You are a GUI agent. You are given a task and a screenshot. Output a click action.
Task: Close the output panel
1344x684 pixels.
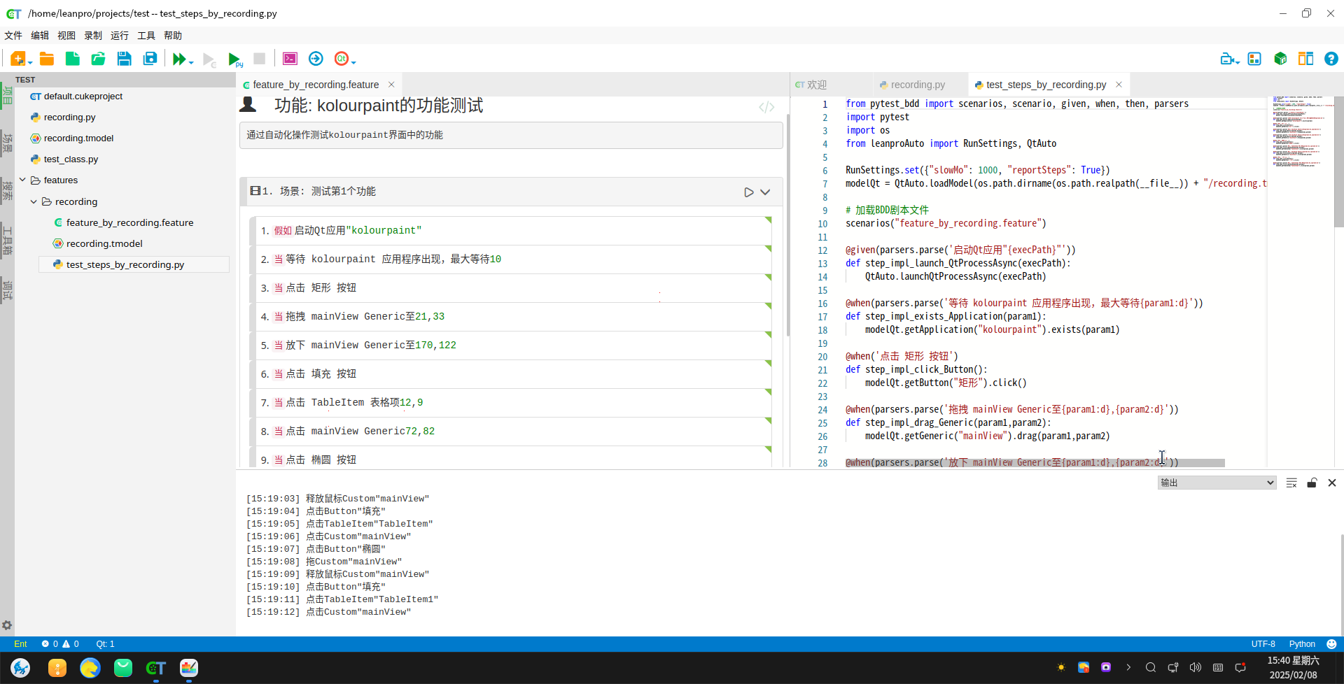click(1332, 483)
